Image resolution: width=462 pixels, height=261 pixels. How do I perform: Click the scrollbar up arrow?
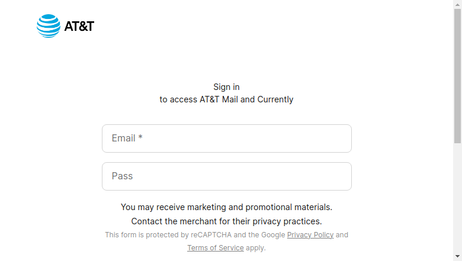click(457, 4)
